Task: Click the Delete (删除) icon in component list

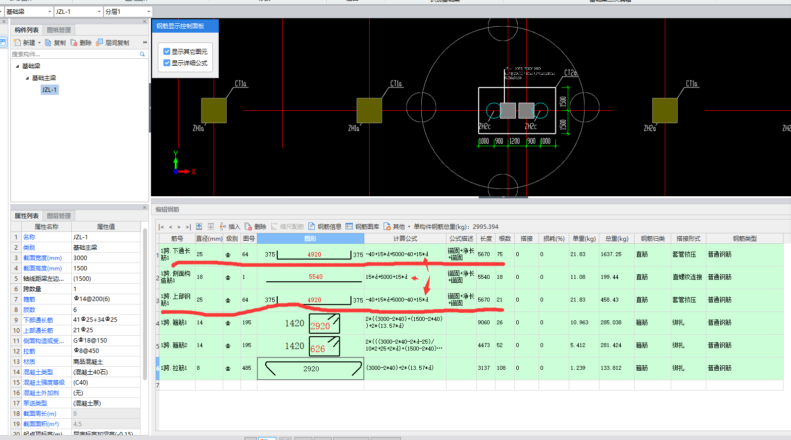Action: tap(74, 43)
